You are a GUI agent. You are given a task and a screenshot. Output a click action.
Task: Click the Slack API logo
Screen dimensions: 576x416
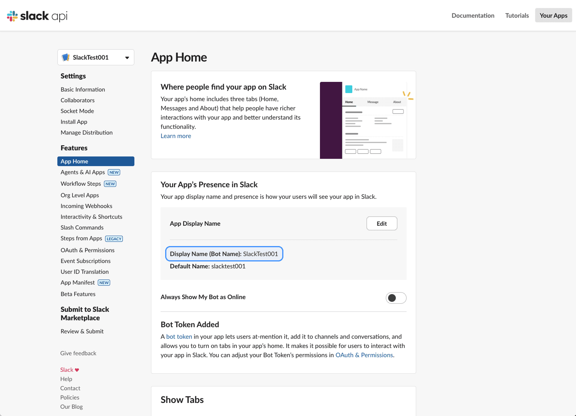tap(37, 16)
